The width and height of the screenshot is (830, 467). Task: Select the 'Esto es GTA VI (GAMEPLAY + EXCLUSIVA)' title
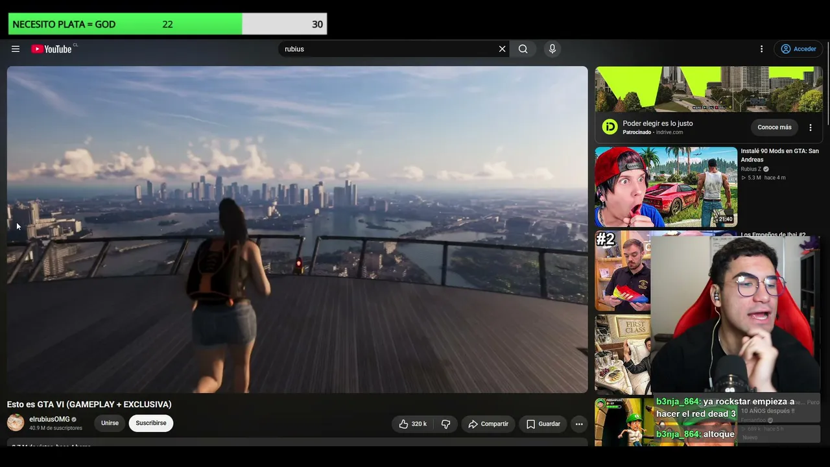click(x=89, y=404)
